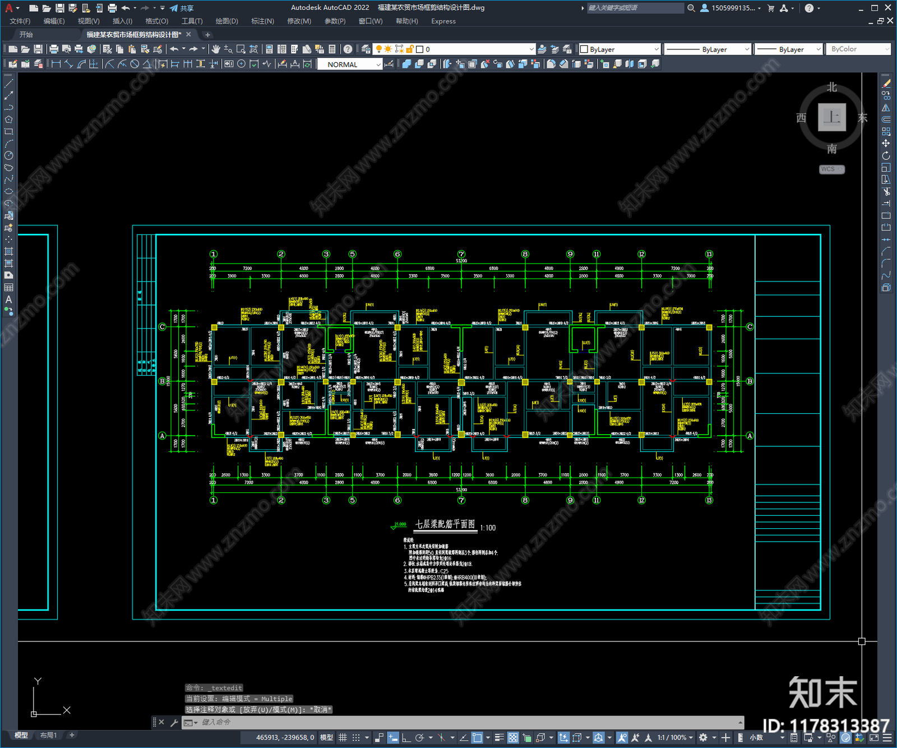This screenshot has height=748, width=897.
Task: Click the Center Mark dimension icon
Action: coord(241,64)
